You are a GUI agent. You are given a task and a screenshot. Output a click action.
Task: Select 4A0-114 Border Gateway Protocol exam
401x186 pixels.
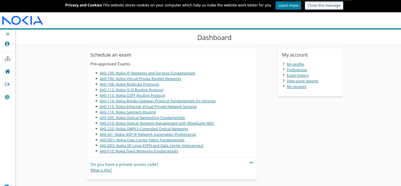158,101
